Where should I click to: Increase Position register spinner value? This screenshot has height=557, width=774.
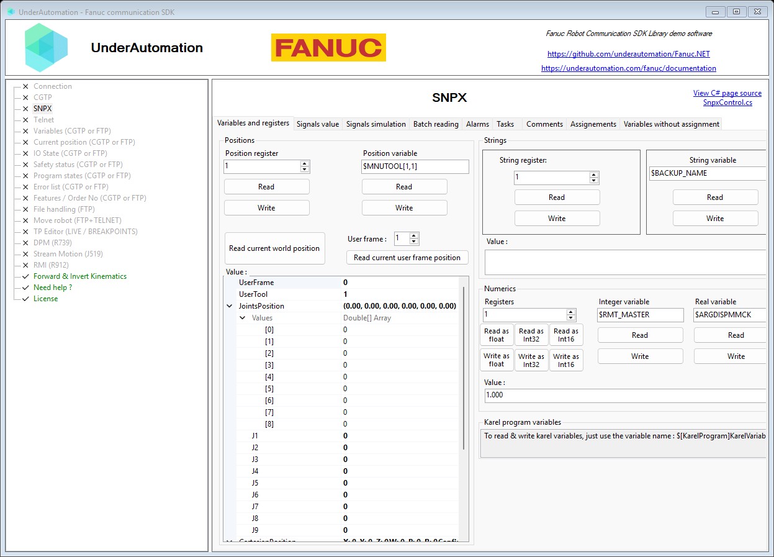(304, 164)
